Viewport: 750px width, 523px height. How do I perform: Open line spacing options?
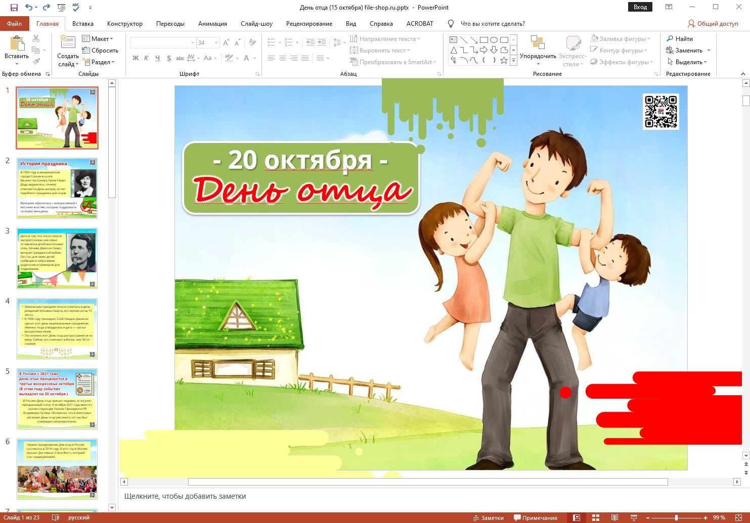pyautogui.click(x=339, y=42)
